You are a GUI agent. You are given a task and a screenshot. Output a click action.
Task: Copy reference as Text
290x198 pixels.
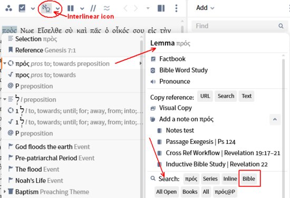click(247, 96)
